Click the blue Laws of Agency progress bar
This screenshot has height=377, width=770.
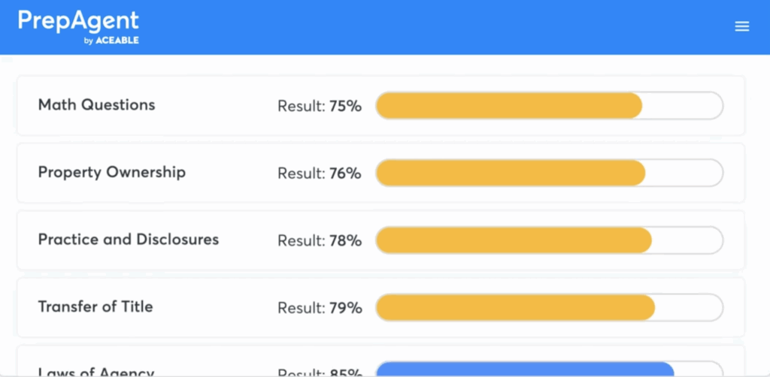point(524,369)
